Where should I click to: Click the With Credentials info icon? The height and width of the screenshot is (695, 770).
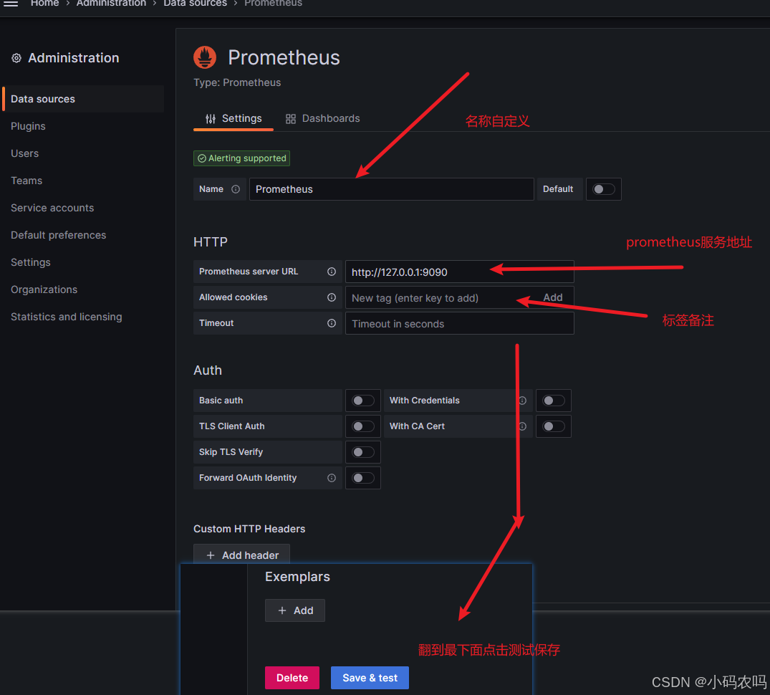pos(521,401)
